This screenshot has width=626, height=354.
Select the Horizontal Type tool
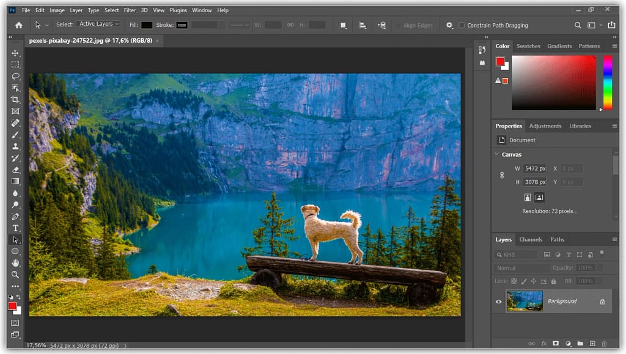pos(15,228)
